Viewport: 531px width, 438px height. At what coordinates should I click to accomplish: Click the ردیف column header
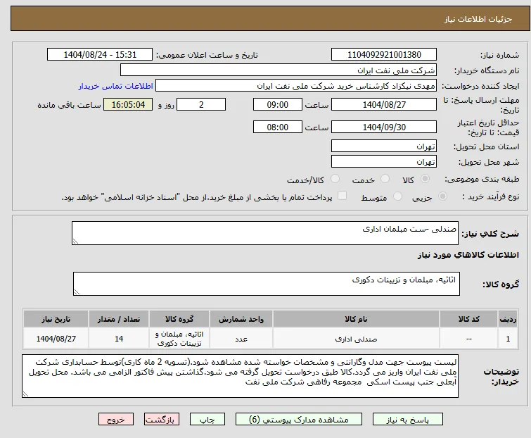[508, 319]
